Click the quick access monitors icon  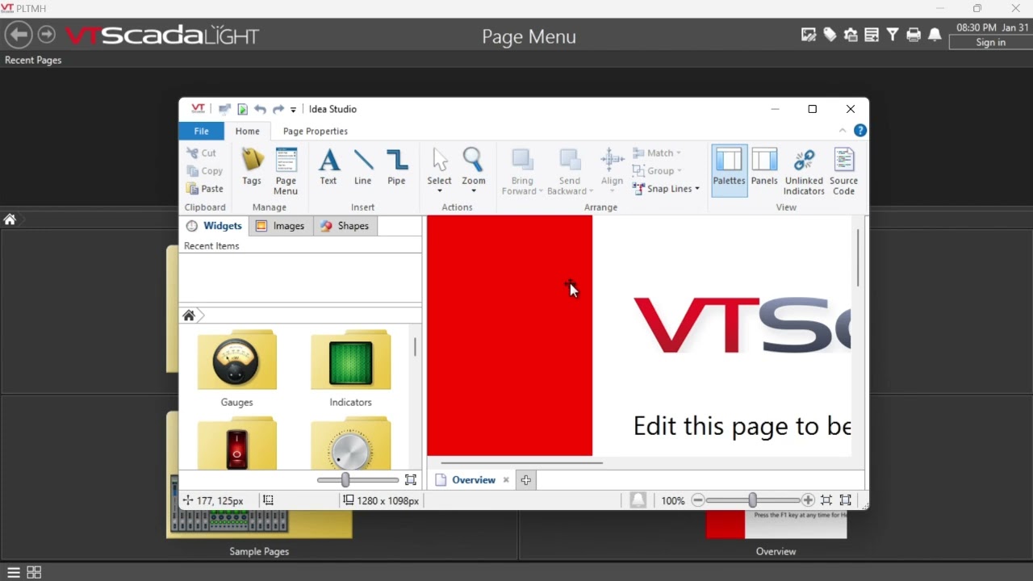point(224,109)
